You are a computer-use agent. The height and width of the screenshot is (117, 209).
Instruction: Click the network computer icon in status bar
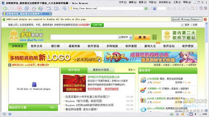177,114
